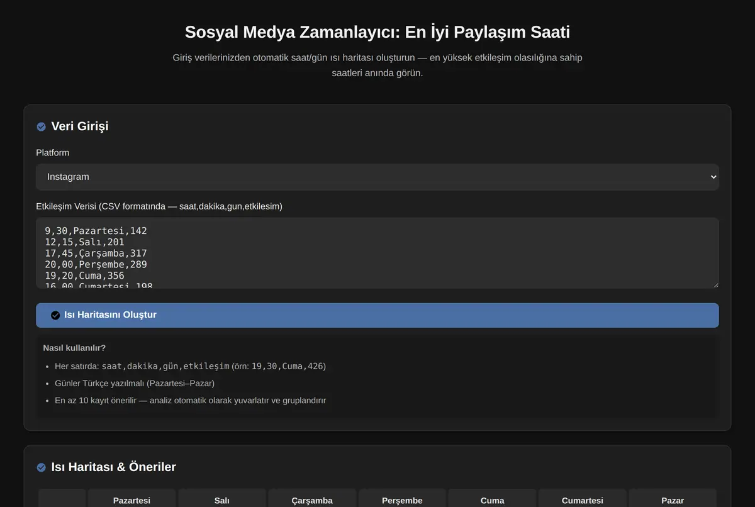The image size is (755, 507).
Task: Click the Veri Girişi section heading
Action: (x=80, y=126)
